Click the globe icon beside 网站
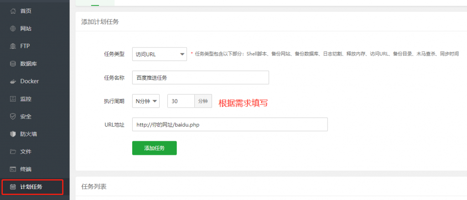 [x=13, y=29]
